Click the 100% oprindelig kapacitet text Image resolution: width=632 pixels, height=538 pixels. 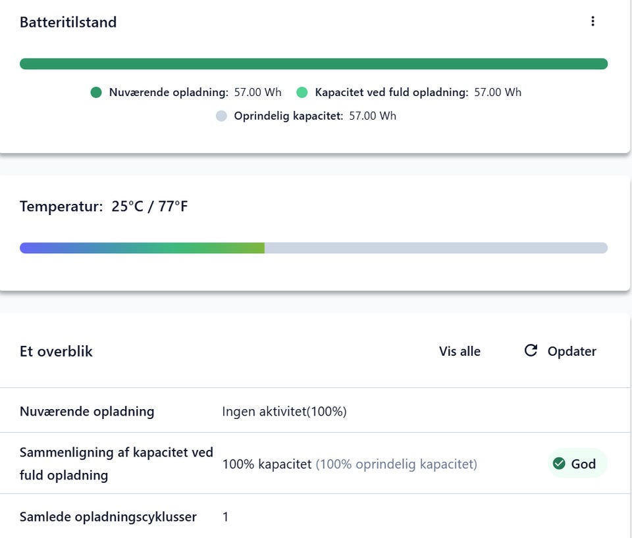[x=396, y=464]
